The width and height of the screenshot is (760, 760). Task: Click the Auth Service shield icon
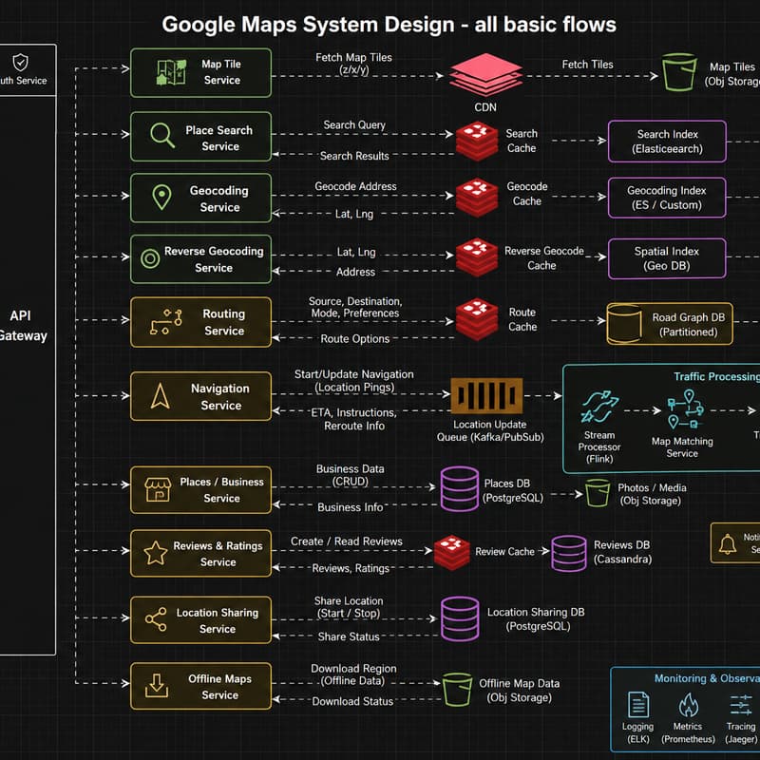coord(20,63)
